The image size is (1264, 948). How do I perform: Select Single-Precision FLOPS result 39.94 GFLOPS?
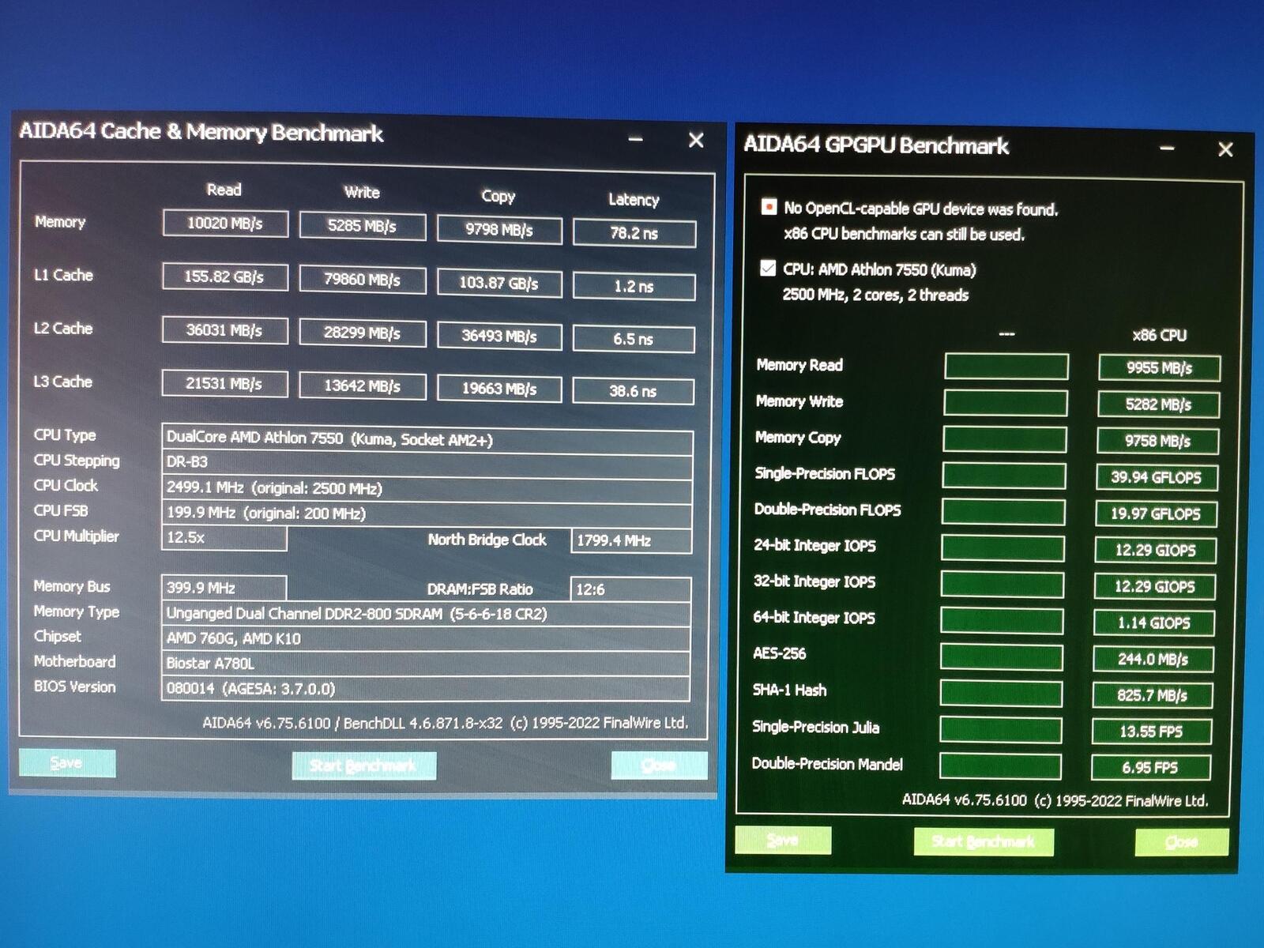(x=1157, y=477)
